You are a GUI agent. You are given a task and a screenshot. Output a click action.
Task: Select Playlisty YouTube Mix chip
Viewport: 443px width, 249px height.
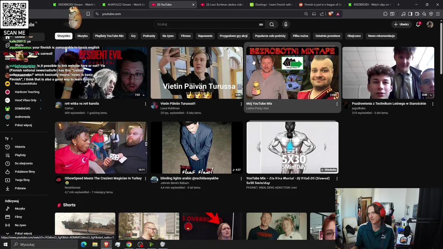[109, 36]
